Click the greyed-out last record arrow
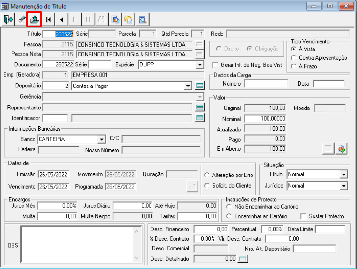The width and height of the screenshot is (357, 269). click(88, 19)
